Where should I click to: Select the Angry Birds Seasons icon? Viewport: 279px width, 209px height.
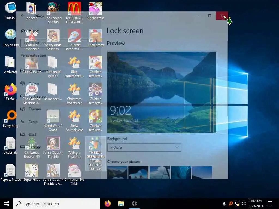tap(53, 40)
